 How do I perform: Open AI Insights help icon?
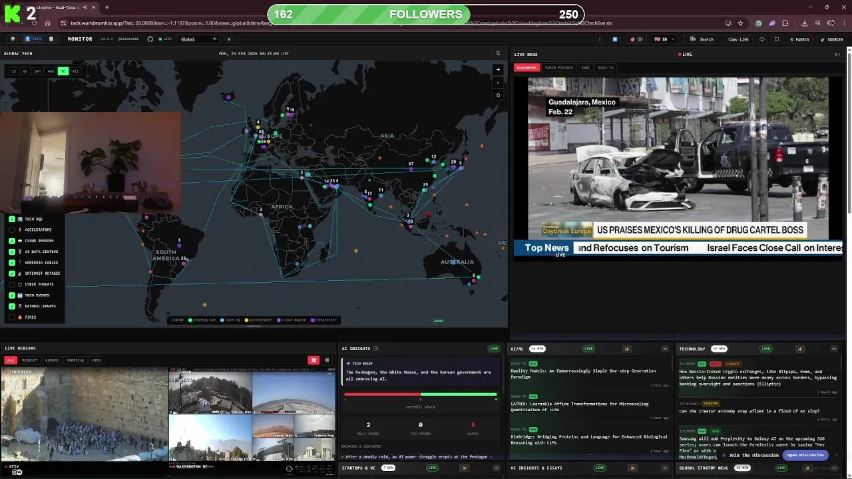[376, 349]
